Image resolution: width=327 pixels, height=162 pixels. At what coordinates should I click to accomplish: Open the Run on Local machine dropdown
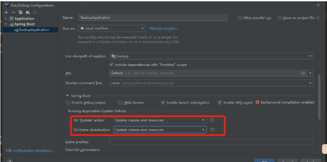112,28
